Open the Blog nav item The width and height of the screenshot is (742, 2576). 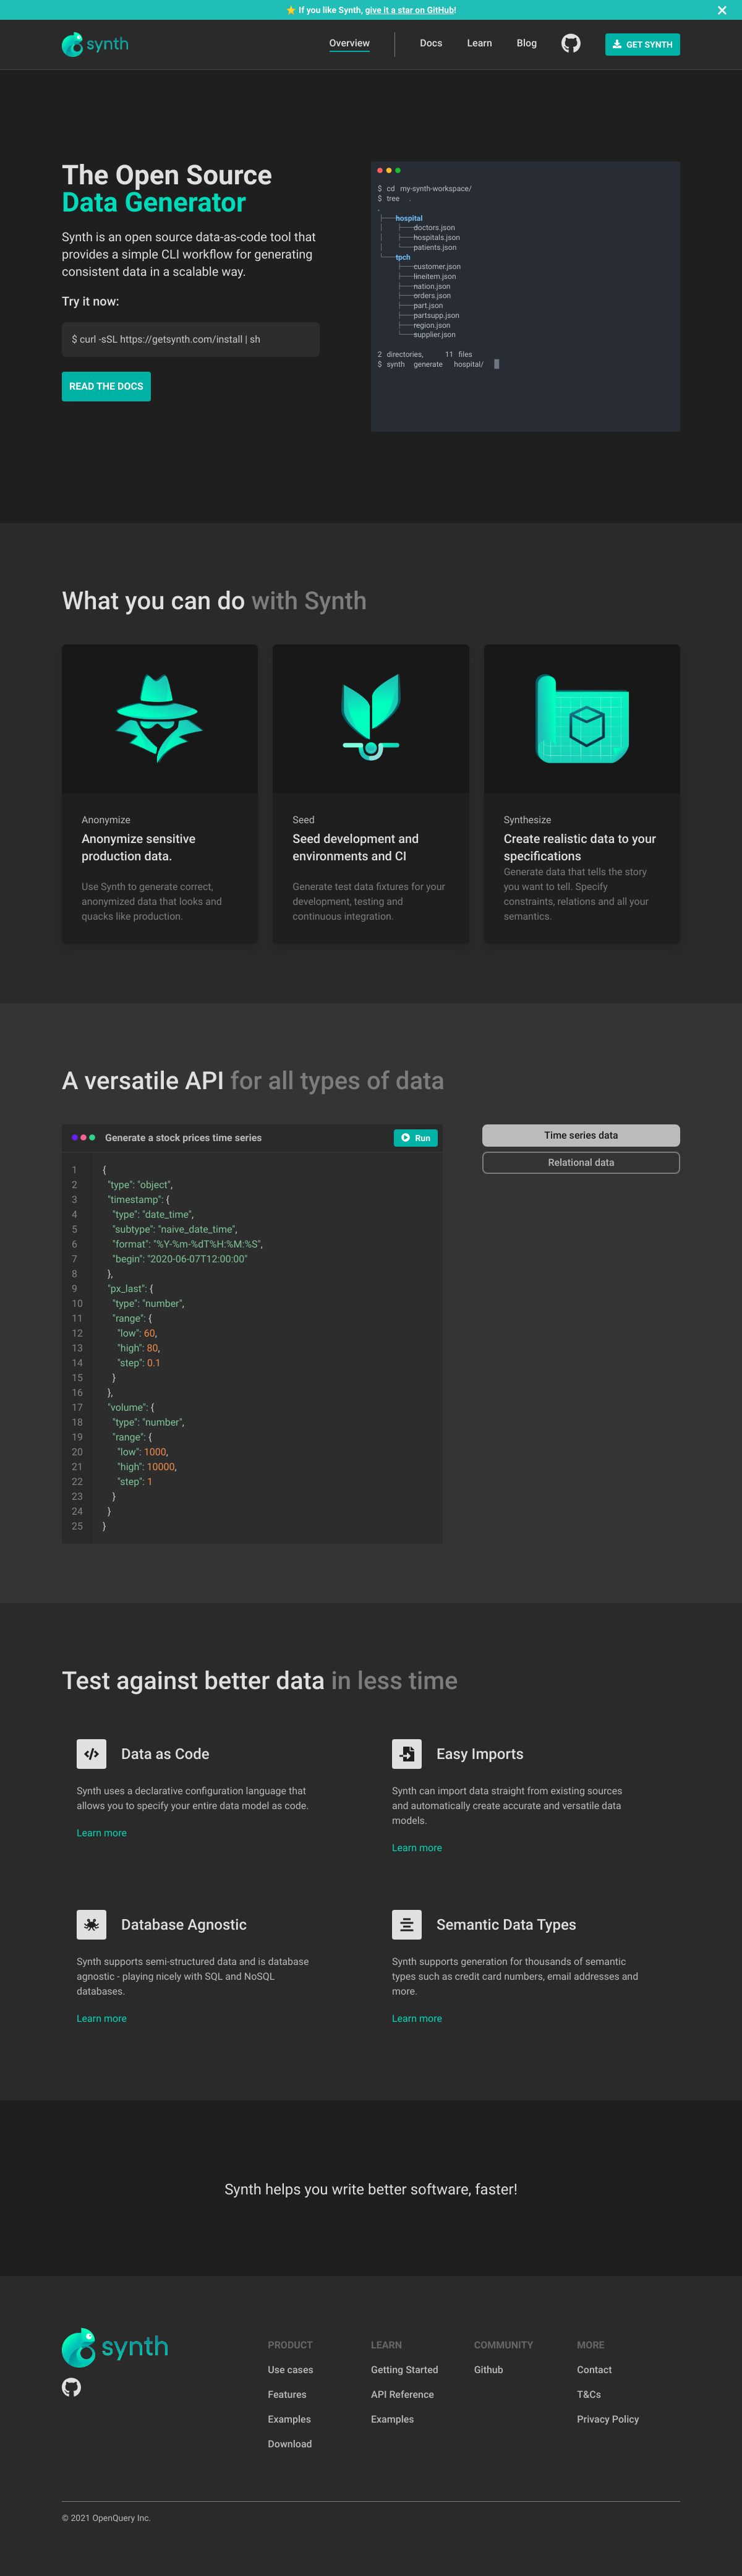click(x=527, y=43)
